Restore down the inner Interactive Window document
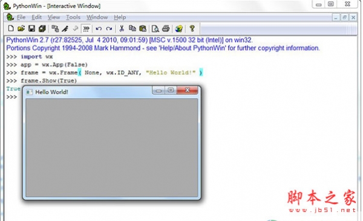The height and width of the screenshot is (221, 363). point(344,18)
